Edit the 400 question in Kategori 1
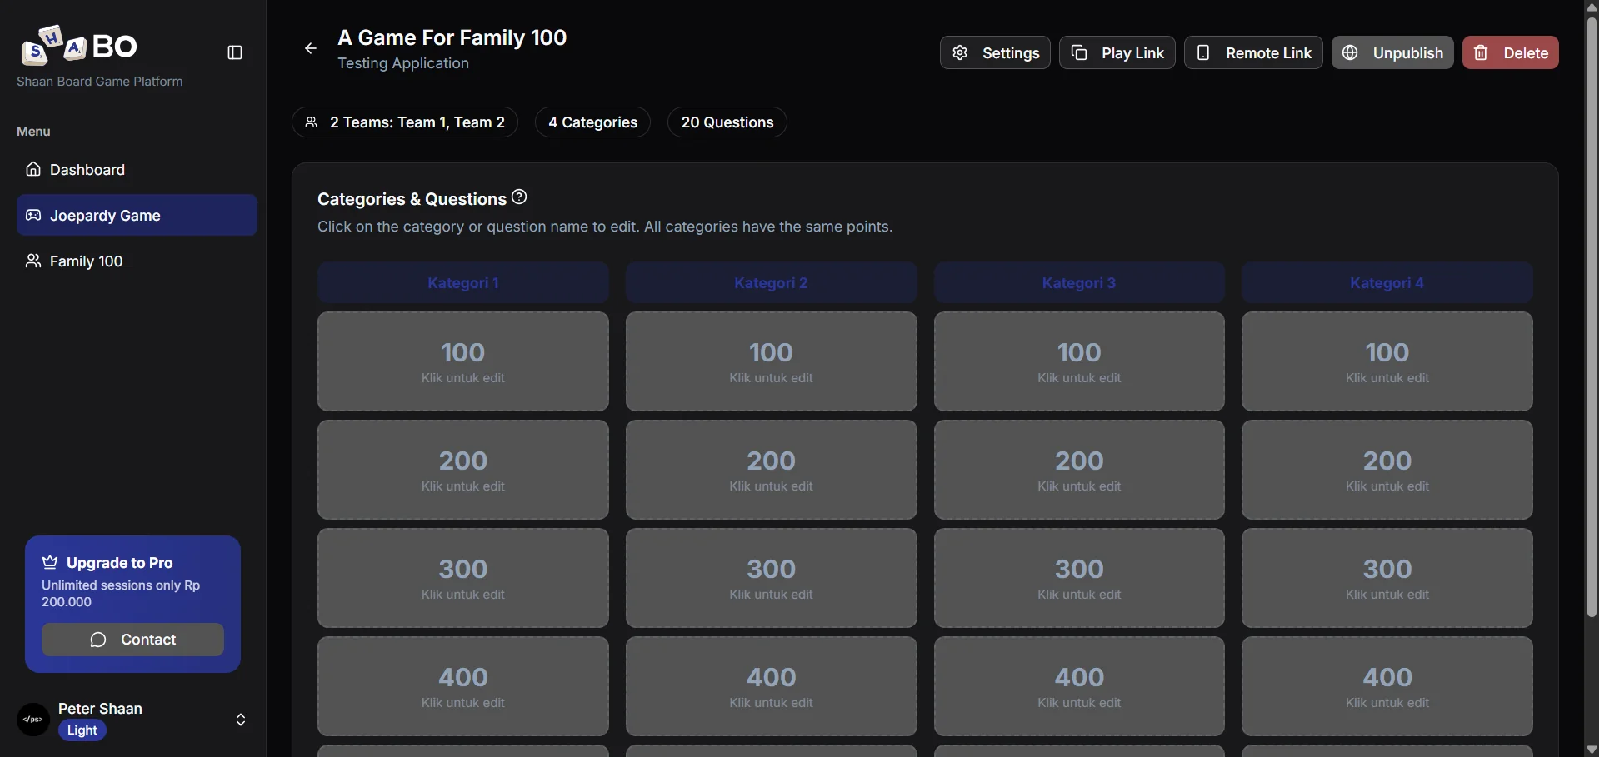Viewport: 1599px width, 757px height. tap(463, 686)
